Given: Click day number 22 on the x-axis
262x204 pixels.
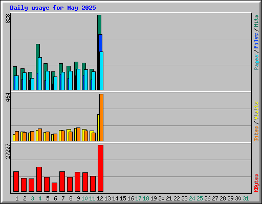Looking at the screenshot, I should pos(177,198).
